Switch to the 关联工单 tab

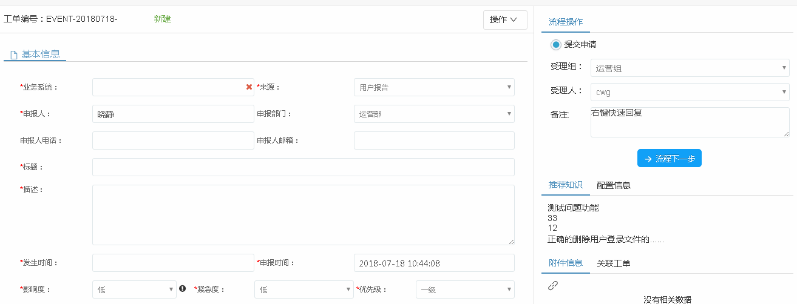pyautogui.click(x=613, y=263)
